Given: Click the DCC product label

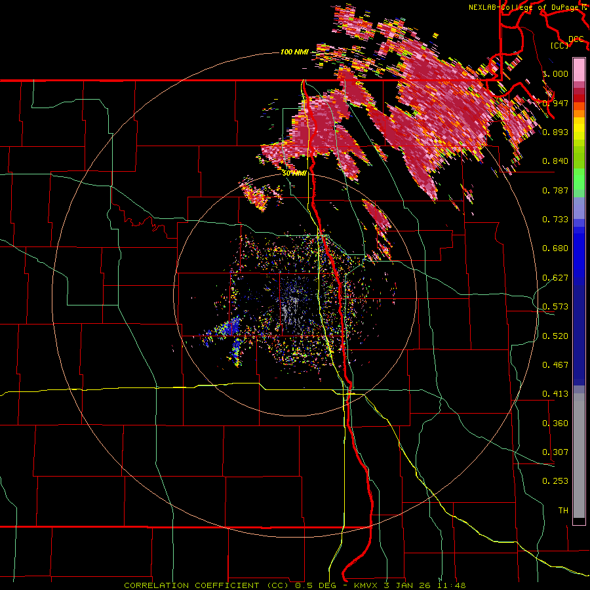Looking at the screenshot, I should pyautogui.click(x=576, y=39).
